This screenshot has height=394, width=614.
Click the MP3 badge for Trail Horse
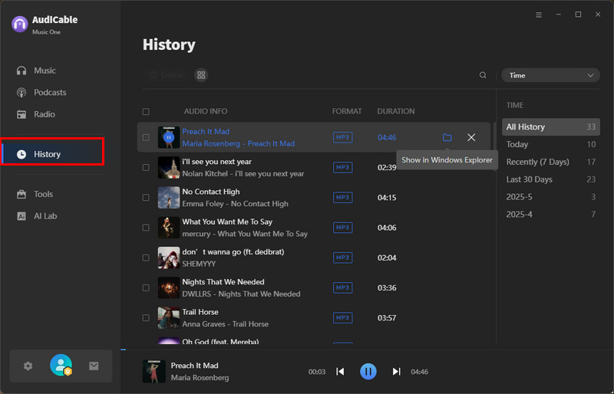click(x=342, y=317)
